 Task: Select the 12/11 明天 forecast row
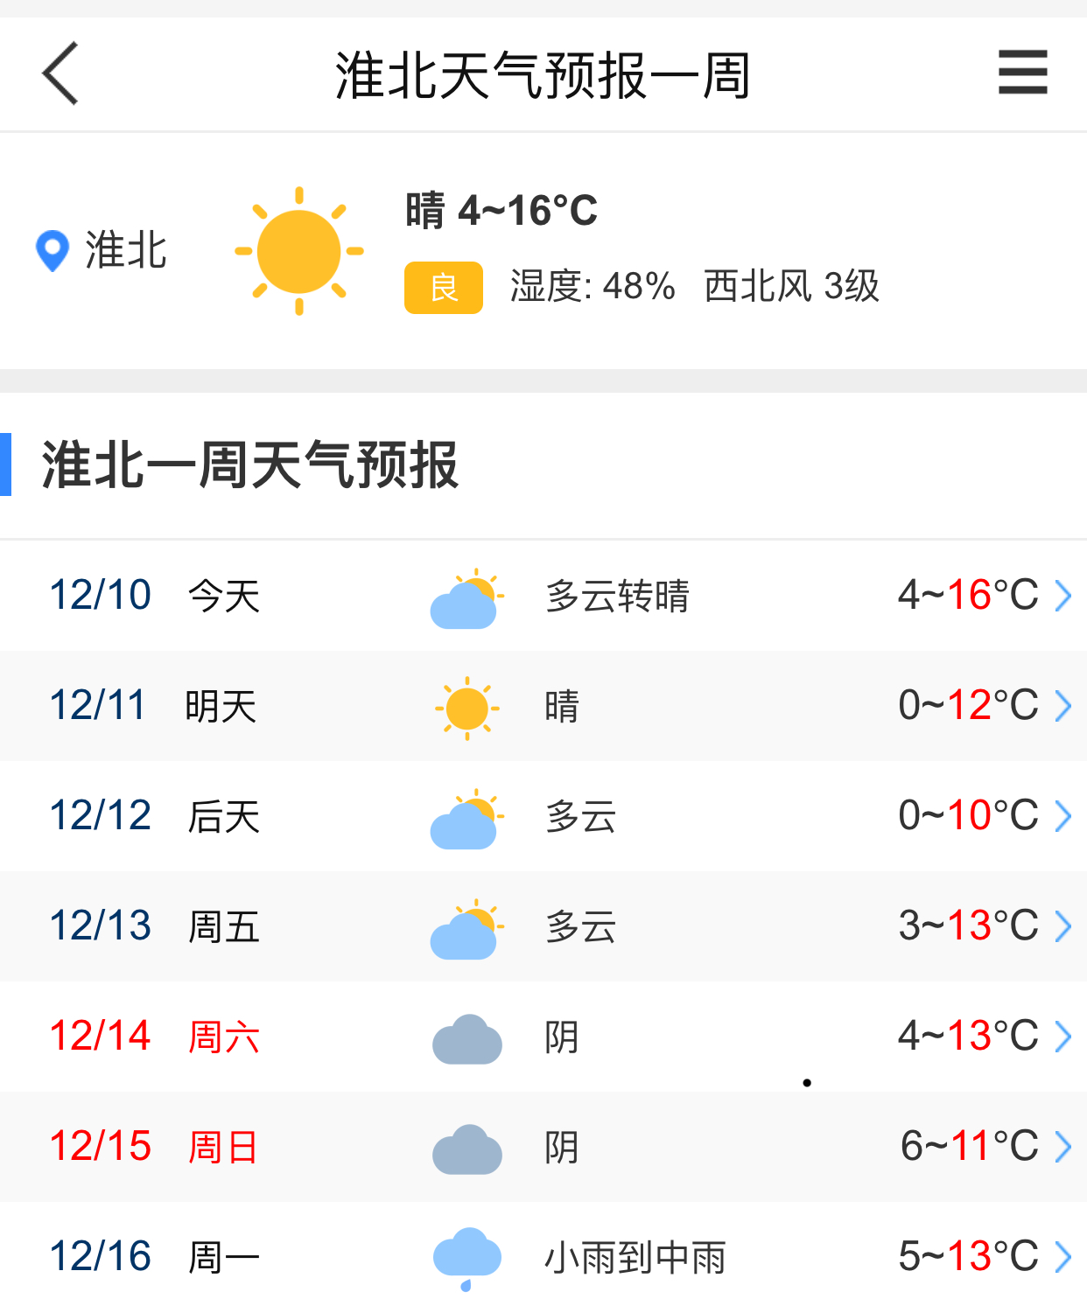coord(543,706)
